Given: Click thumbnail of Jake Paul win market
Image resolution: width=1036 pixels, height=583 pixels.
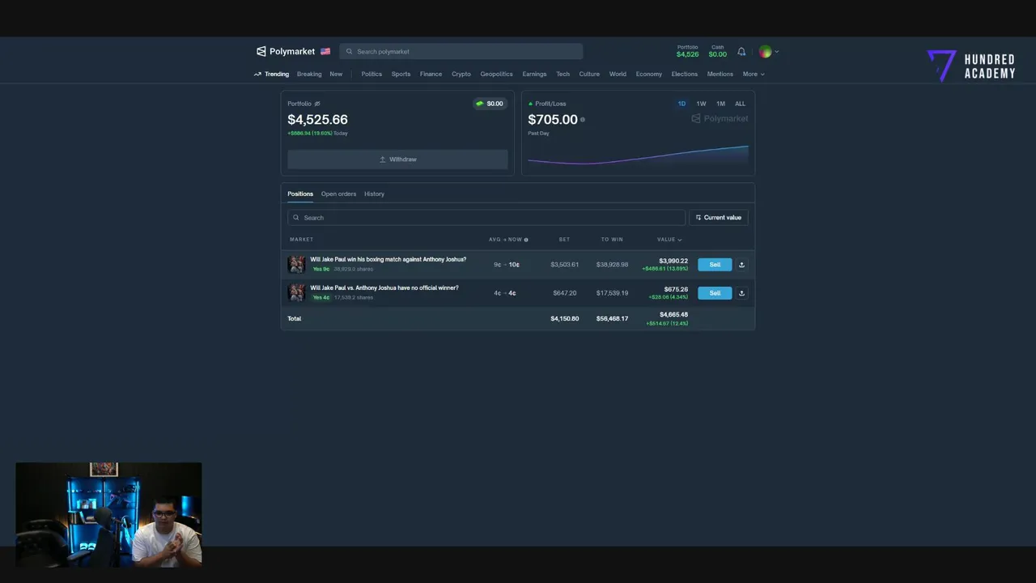Looking at the screenshot, I should coord(297,265).
